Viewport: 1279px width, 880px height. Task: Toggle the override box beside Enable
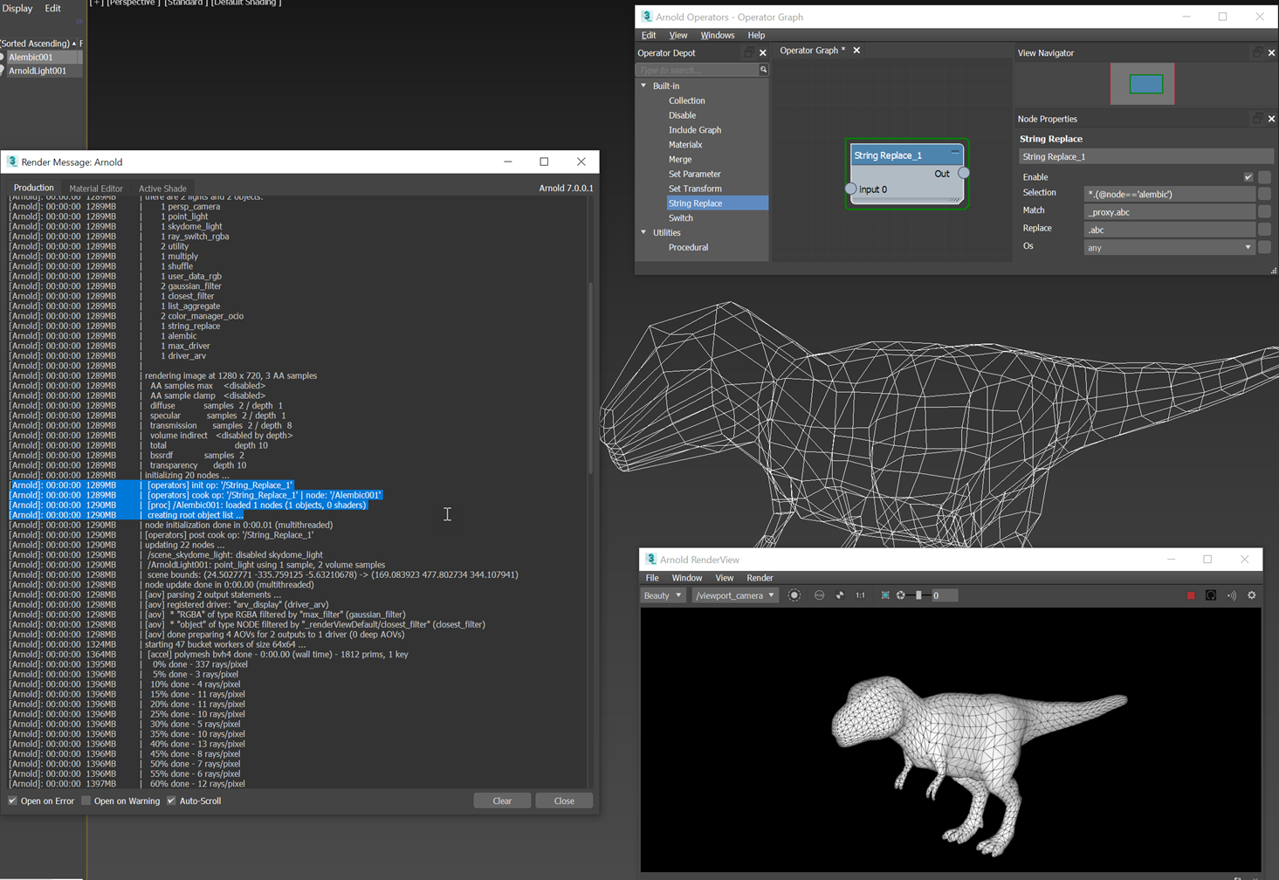point(1264,177)
